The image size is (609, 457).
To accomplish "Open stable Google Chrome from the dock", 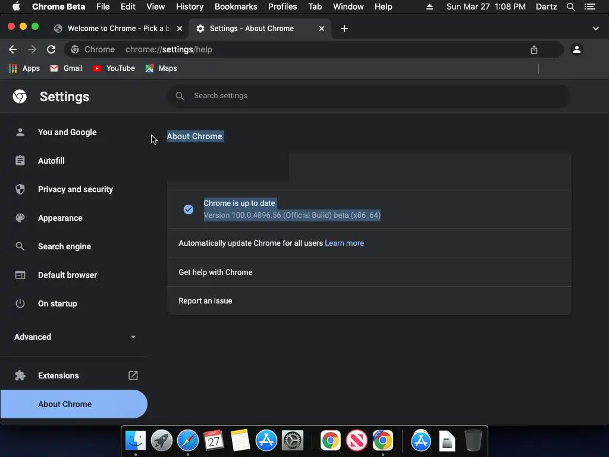I will click(331, 440).
